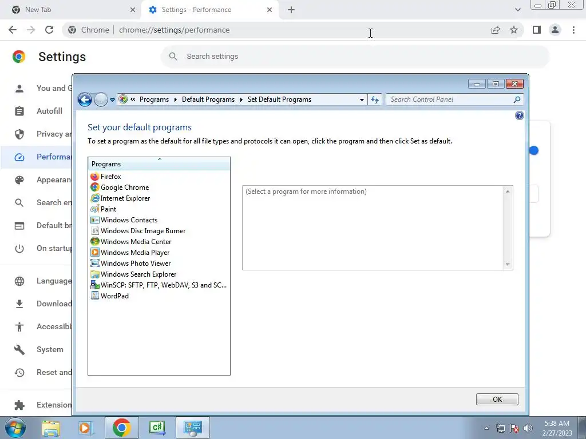The height and width of the screenshot is (439, 586).
Task: Click the Chrome address bar URL
Action: click(174, 30)
